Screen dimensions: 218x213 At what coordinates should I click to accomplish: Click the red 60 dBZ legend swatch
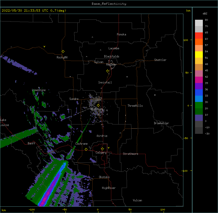tap(199, 36)
